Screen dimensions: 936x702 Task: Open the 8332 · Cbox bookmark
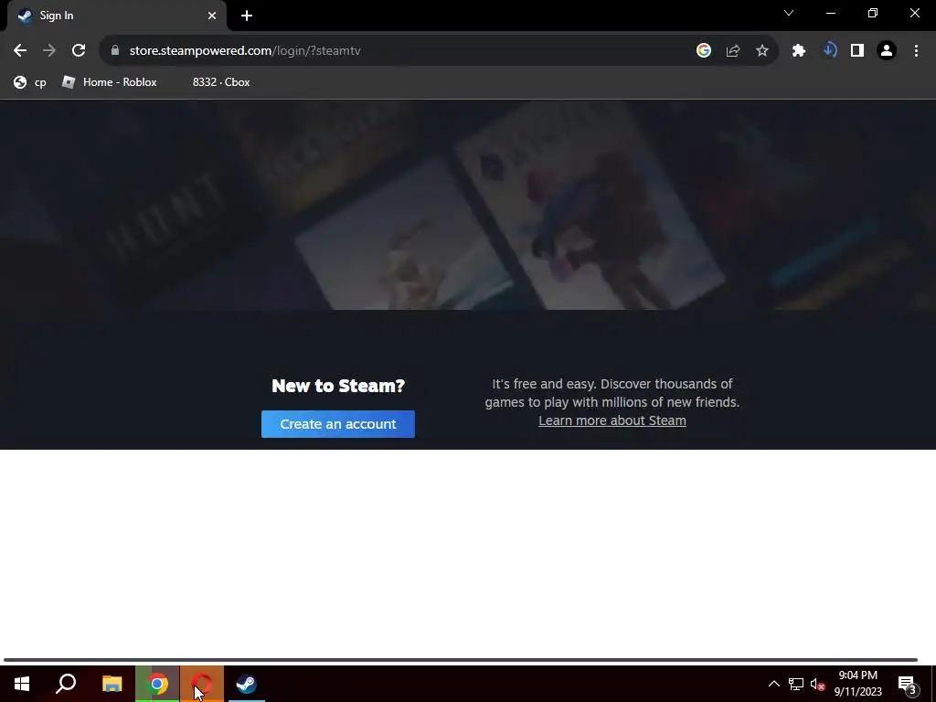coord(221,82)
